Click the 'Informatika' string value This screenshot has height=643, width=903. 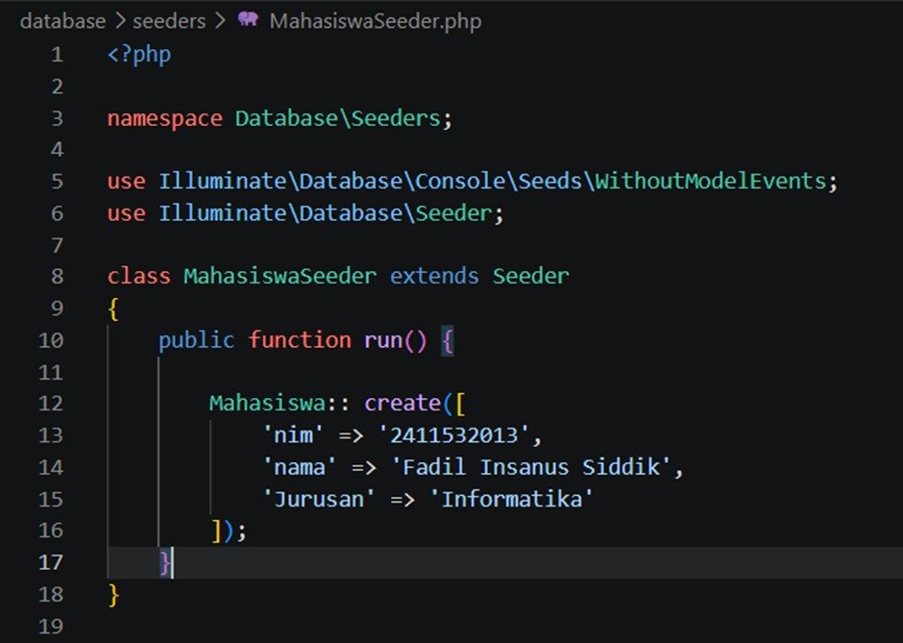[511, 499]
